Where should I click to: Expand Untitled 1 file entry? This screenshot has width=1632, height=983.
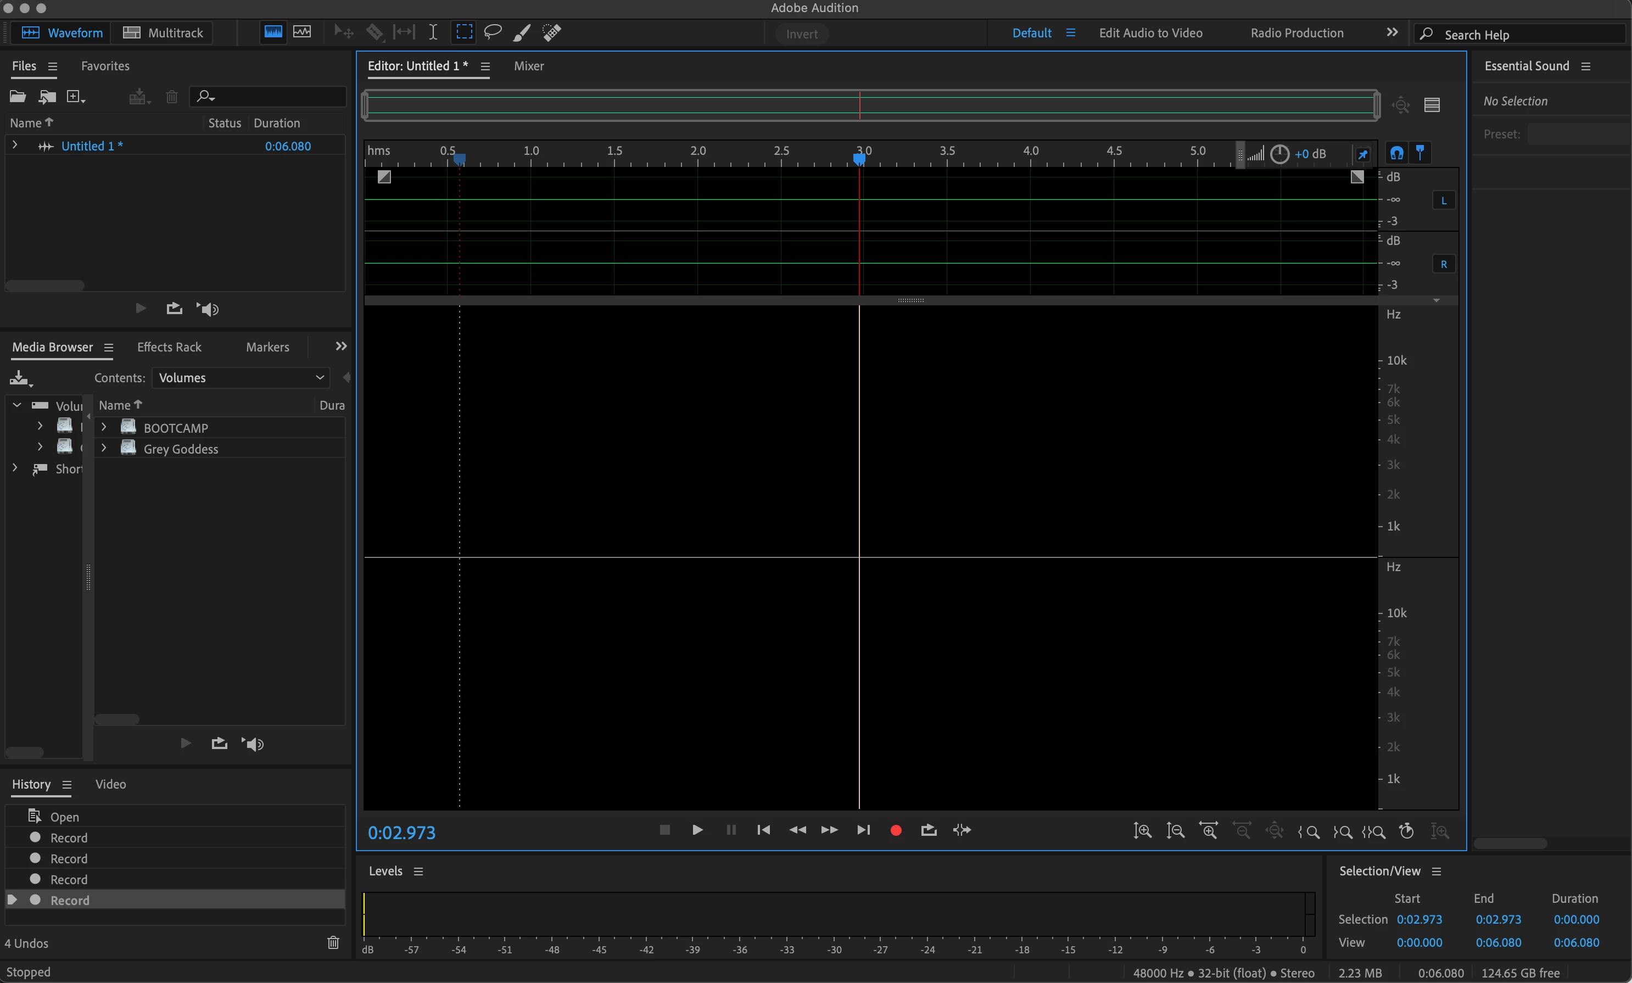click(15, 145)
